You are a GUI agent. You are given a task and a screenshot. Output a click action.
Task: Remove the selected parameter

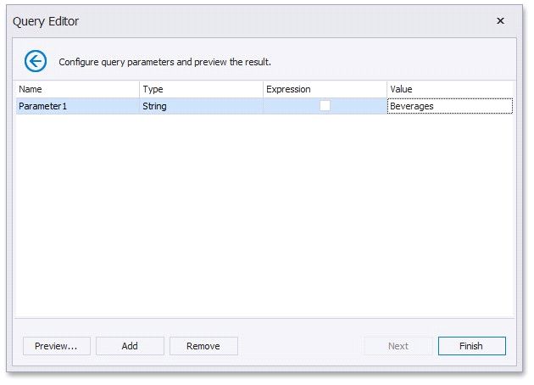point(203,346)
